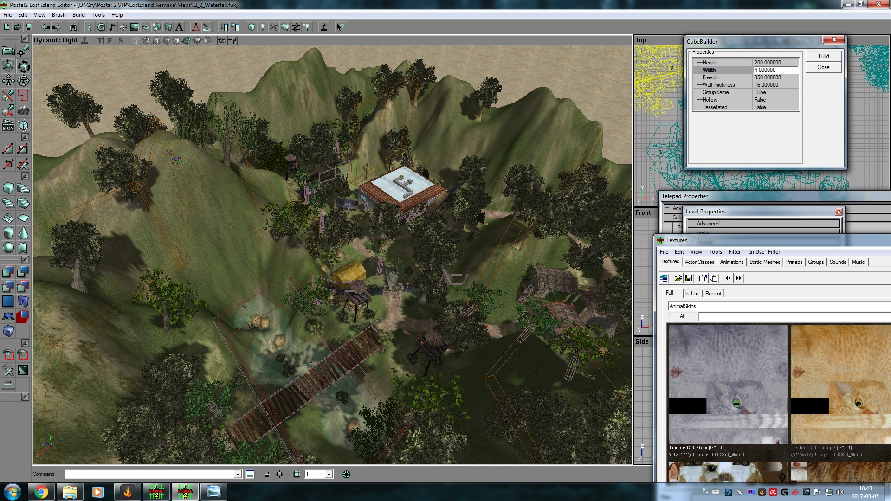
Task: Create a new map with New icon
Action: (x=7, y=27)
